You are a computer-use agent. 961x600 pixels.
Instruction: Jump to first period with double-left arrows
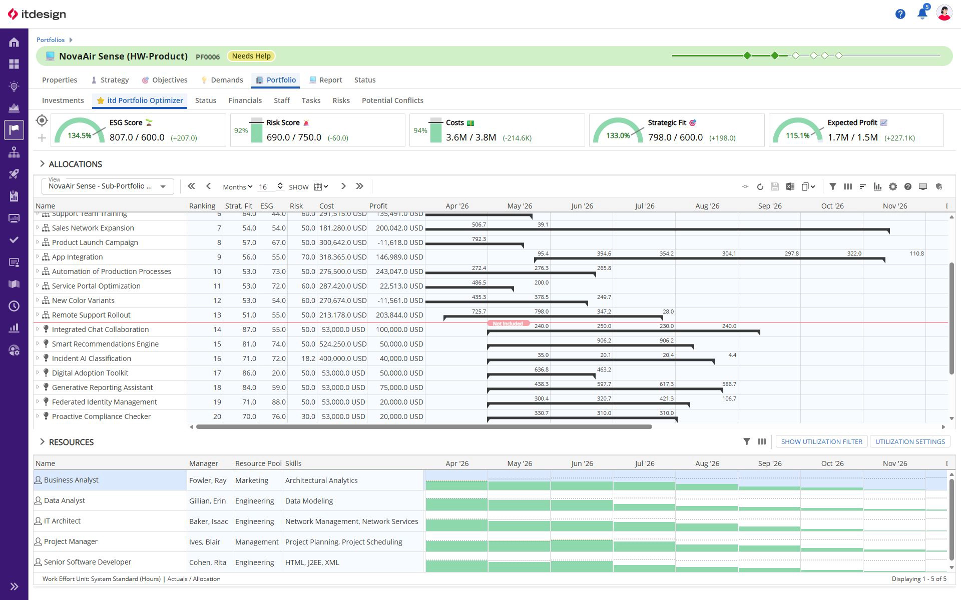191,186
